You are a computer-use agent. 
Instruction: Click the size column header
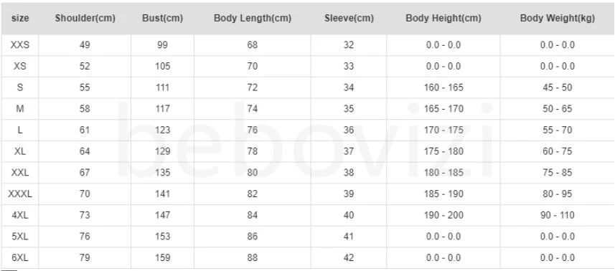pos(20,19)
